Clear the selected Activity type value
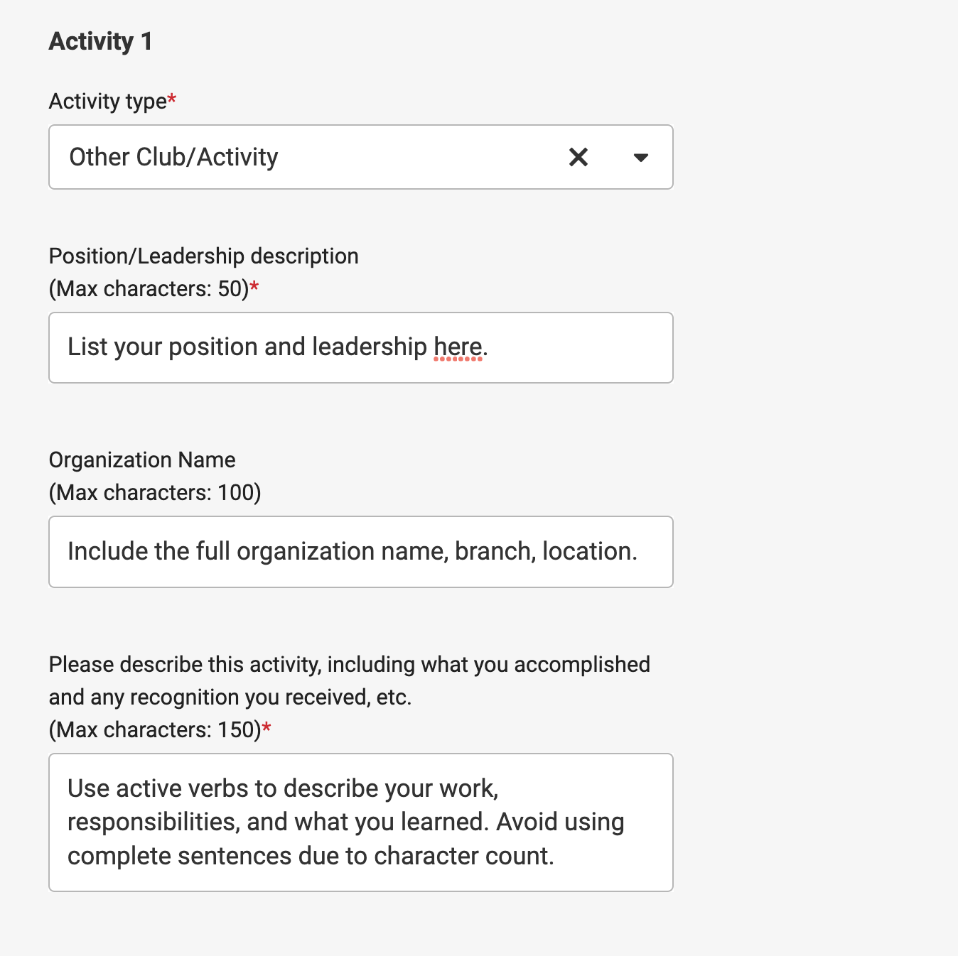The height and width of the screenshot is (956, 958). [x=578, y=157]
